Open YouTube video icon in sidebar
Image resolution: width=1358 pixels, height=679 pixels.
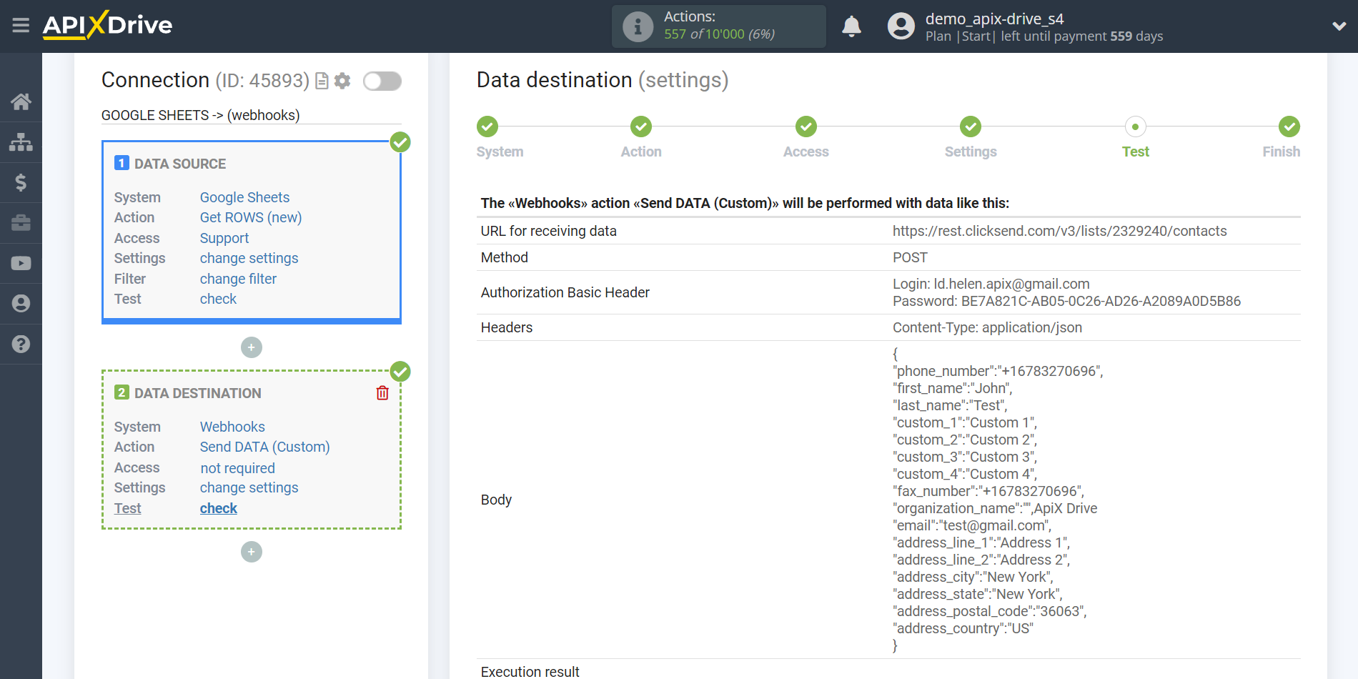point(21,263)
